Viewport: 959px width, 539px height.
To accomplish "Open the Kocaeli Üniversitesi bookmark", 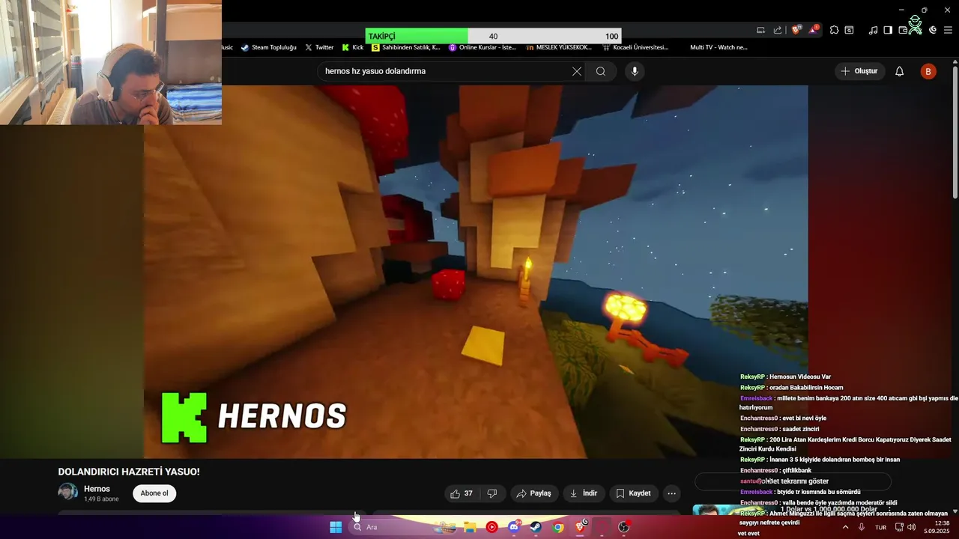I will tap(635, 47).
